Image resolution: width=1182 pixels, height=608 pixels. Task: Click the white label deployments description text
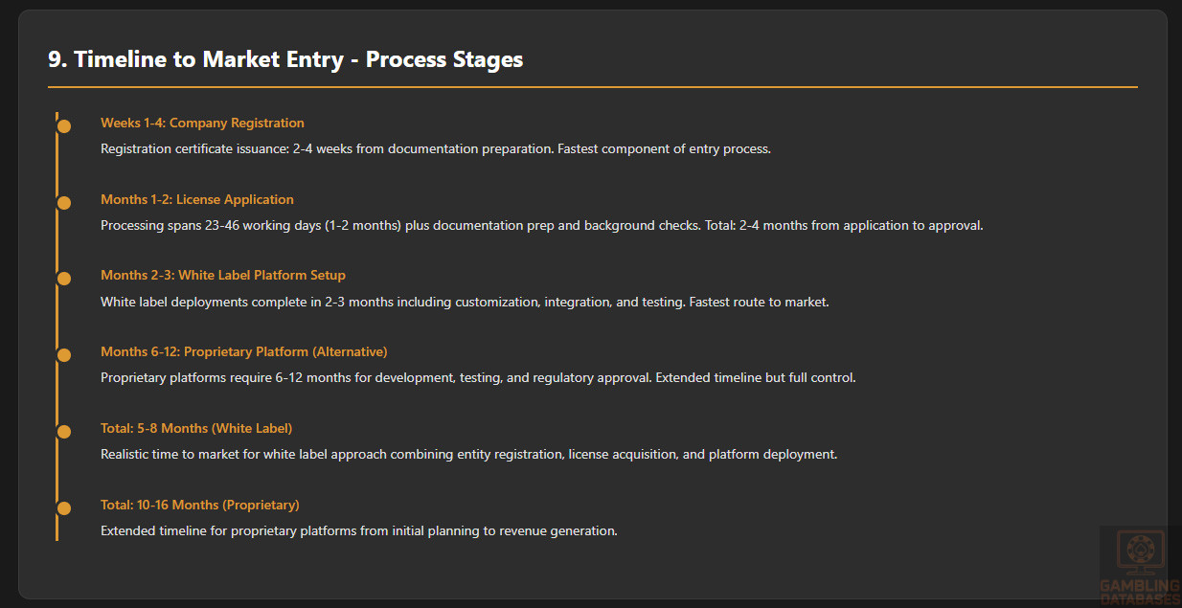[465, 303]
